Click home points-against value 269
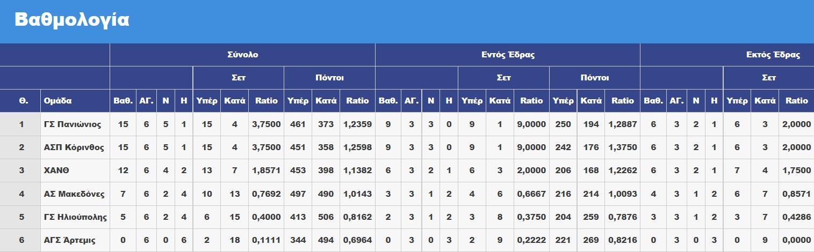The width and height of the screenshot is (814, 252). [591, 240]
